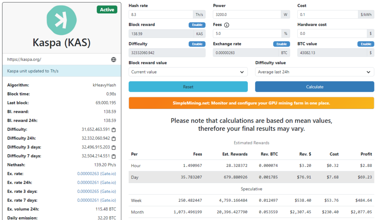Toggle Block reward Enable switch
The width and height of the screenshot is (385, 220).
coord(197,25)
